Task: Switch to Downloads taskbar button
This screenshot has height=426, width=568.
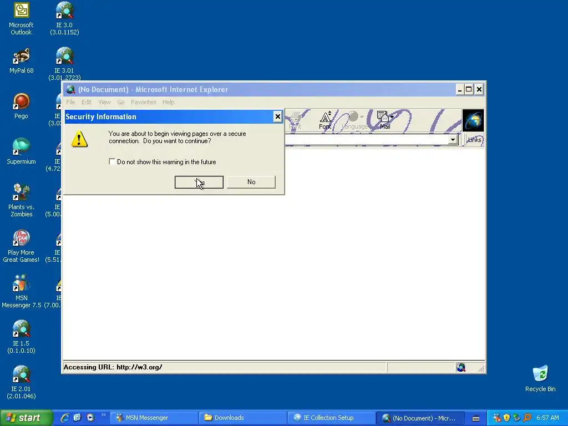Action: tap(243, 418)
